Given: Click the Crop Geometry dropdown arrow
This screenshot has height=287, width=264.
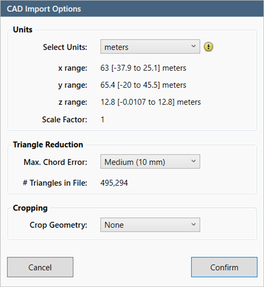Looking at the screenshot, I should coord(193,224).
